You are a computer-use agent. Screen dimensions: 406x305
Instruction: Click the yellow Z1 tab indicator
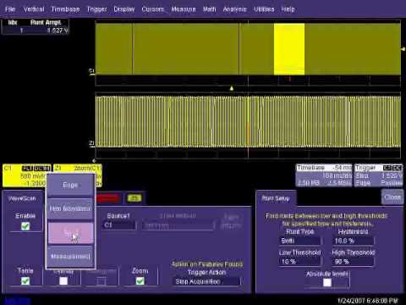134,198
